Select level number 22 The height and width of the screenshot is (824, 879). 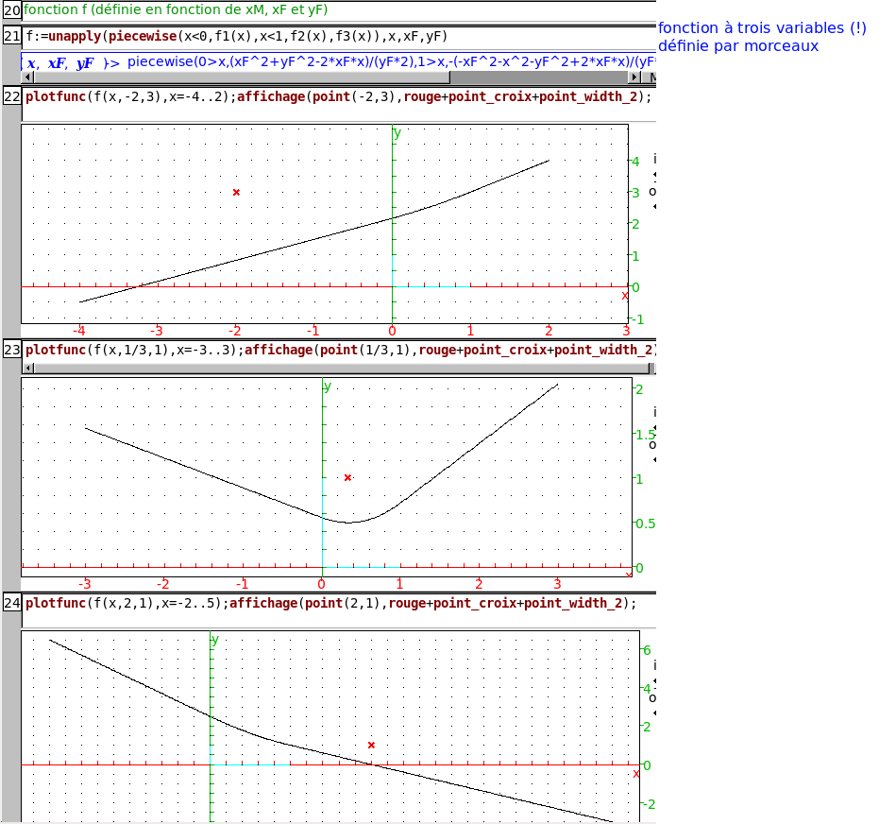[x=11, y=96]
